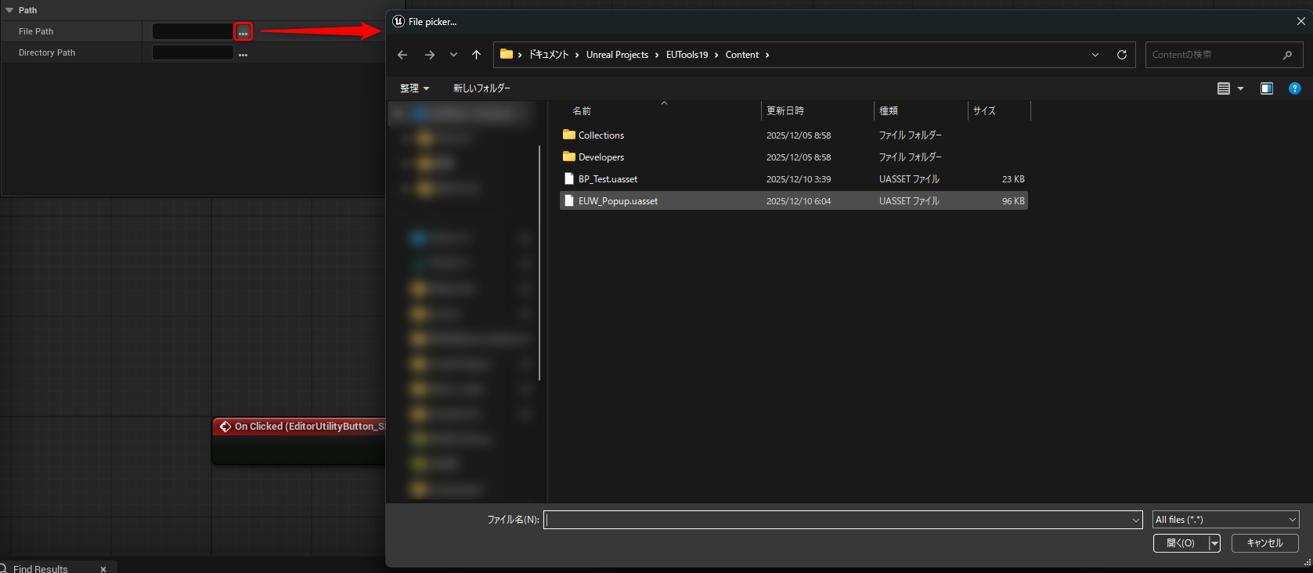Sort files by 更新日時 column
The image size is (1313, 573).
tap(785, 111)
